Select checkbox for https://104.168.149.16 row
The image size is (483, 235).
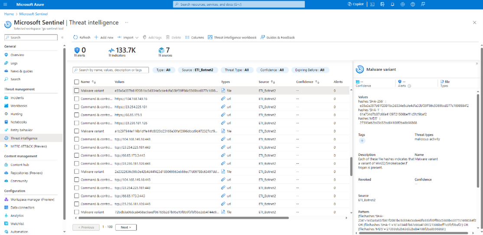point(77,99)
